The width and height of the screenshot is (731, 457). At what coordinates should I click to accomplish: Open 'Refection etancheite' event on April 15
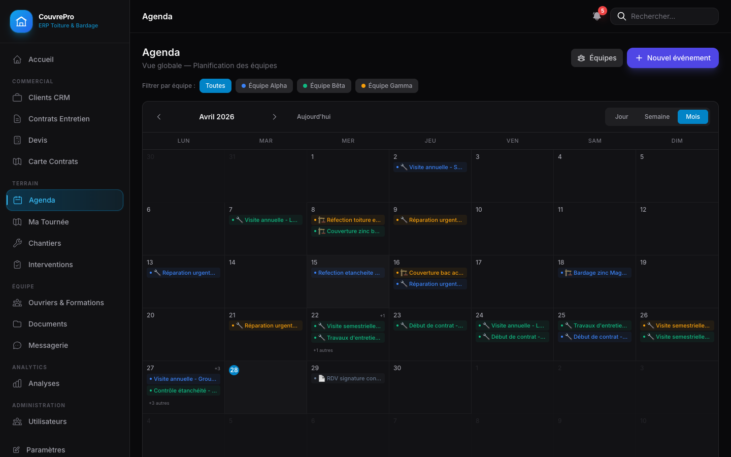348,273
